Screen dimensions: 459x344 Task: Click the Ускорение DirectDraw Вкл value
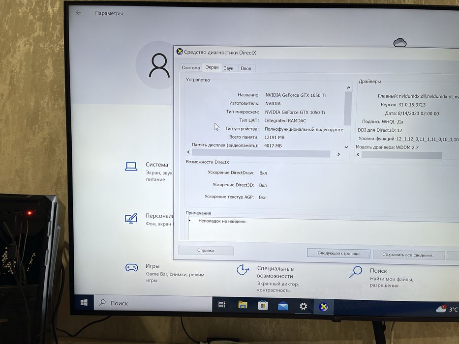[263, 173]
